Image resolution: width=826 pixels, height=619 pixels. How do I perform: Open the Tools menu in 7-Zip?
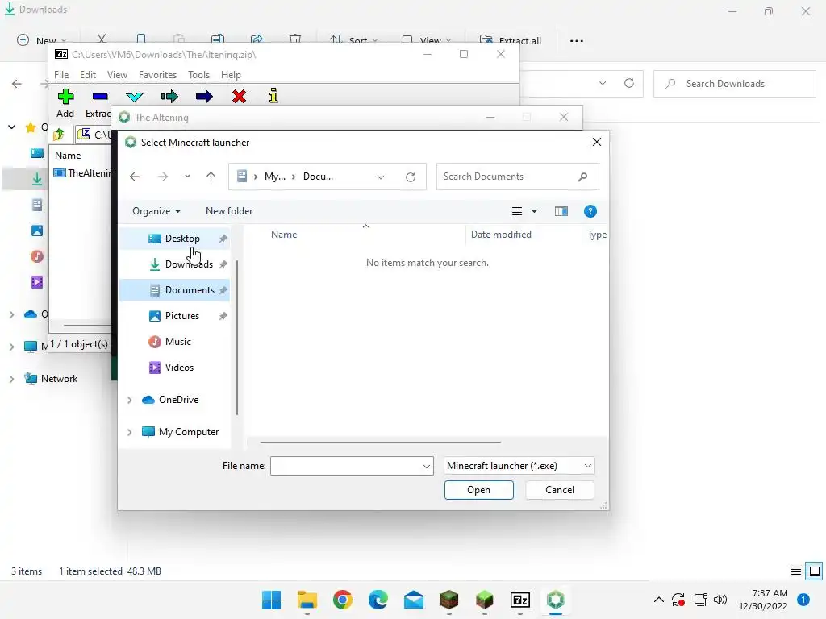pos(198,75)
